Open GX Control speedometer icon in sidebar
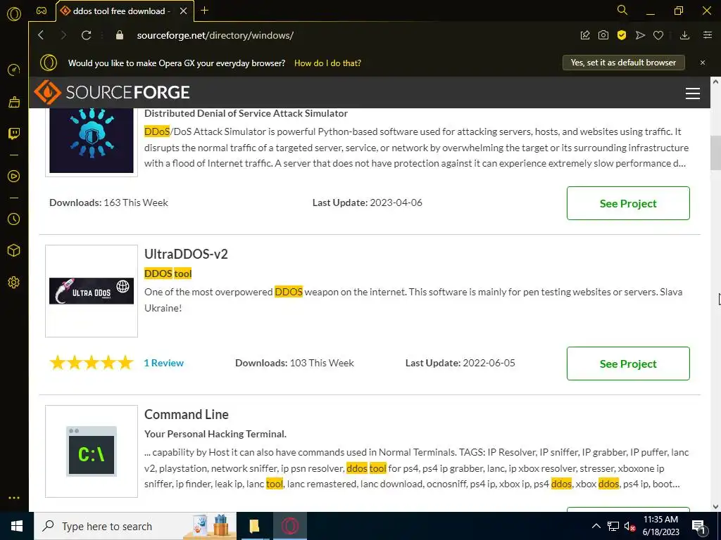This screenshot has width=721, height=540. pos(14,70)
